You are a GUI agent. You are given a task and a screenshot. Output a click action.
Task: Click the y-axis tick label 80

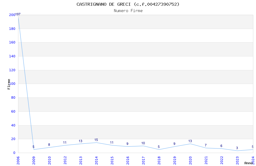pyautogui.click(x=13, y=97)
